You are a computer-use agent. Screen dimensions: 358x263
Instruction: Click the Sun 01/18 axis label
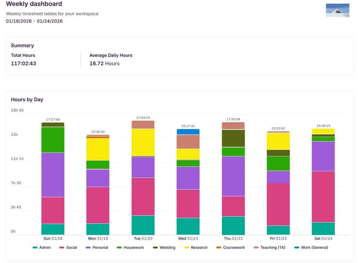coord(53,239)
